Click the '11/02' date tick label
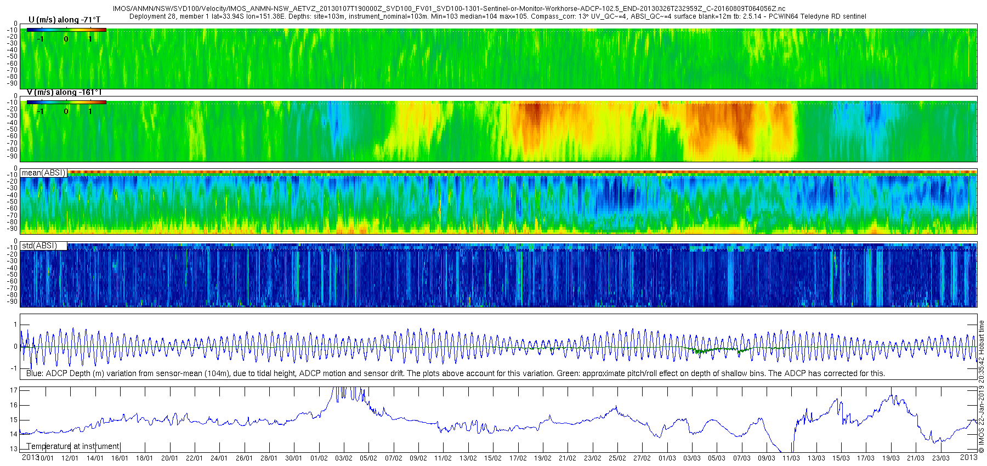Viewport: 987px width, 466px height. coord(443,458)
